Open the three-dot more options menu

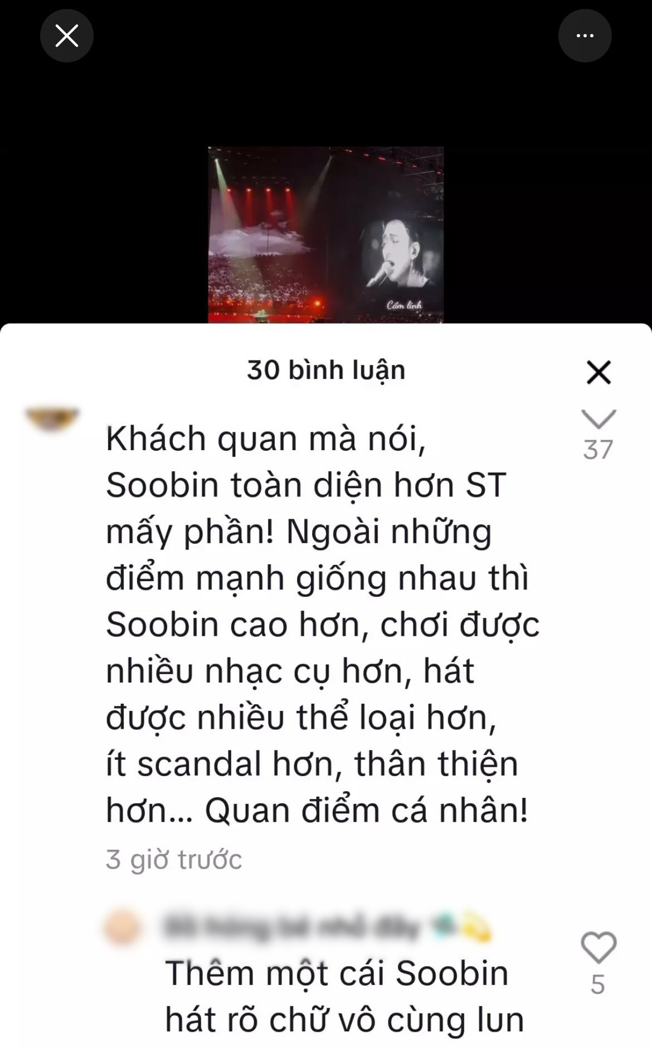point(585,36)
